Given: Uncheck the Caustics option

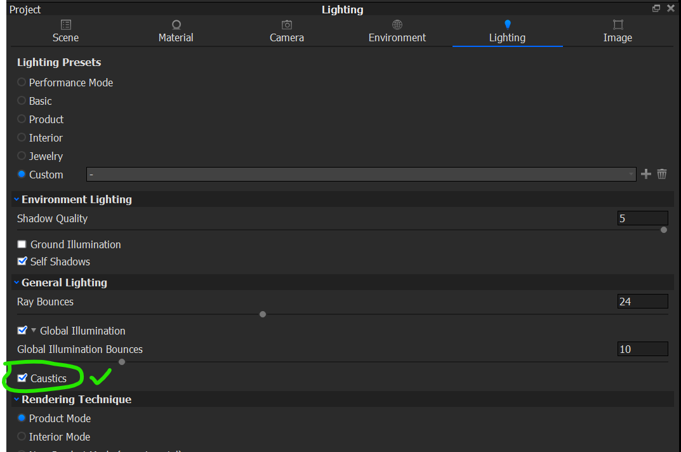Looking at the screenshot, I should click(22, 378).
